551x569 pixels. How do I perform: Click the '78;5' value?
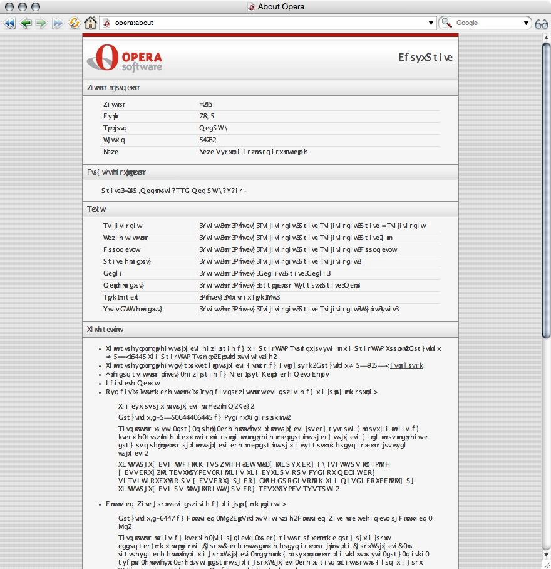point(207,116)
